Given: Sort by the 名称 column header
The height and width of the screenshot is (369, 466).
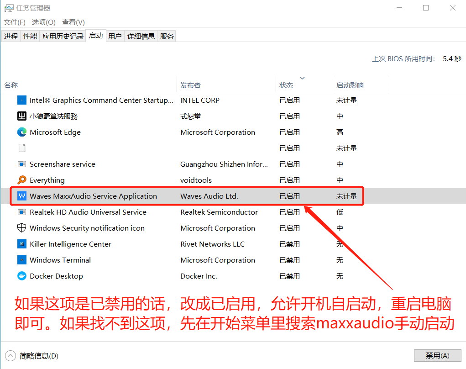Looking at the screenshot, I should coord(89,85).
